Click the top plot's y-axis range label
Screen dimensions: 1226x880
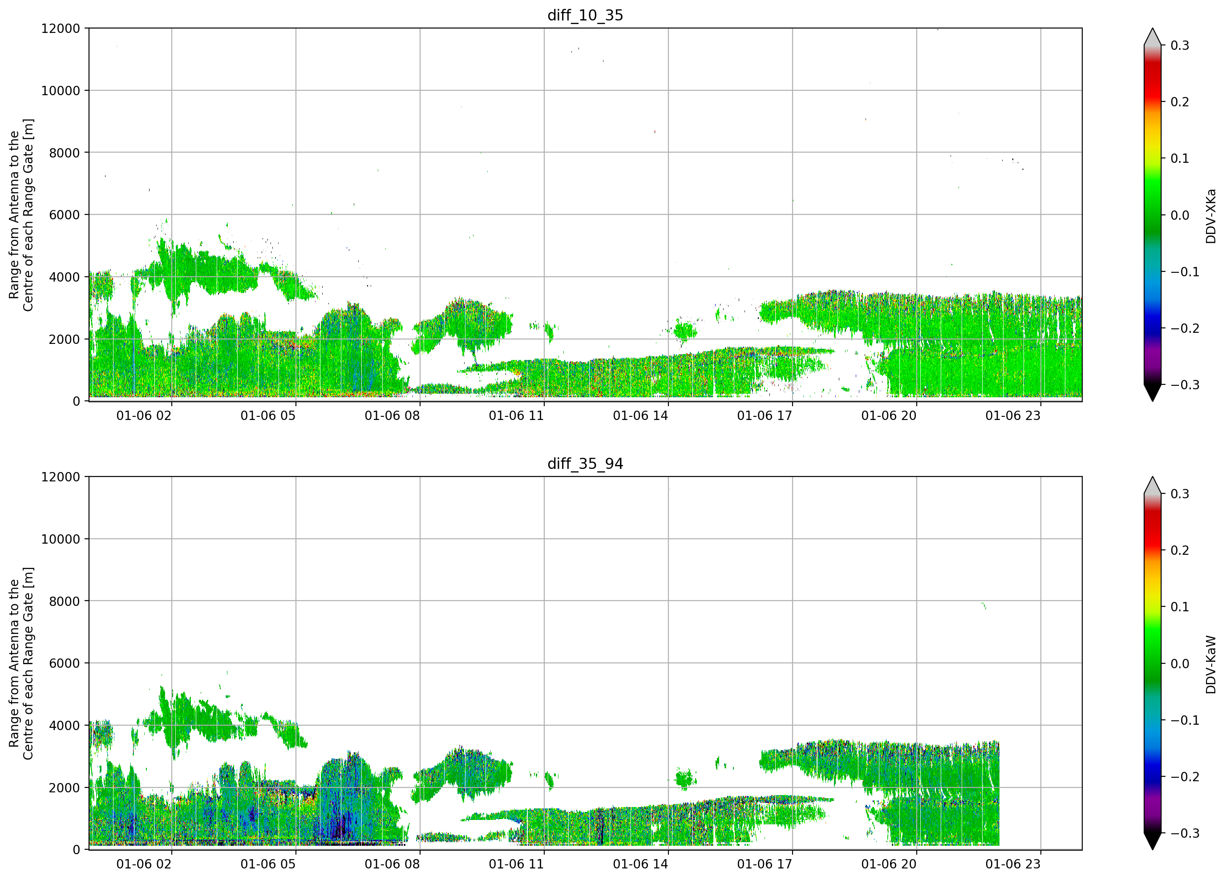21,215
